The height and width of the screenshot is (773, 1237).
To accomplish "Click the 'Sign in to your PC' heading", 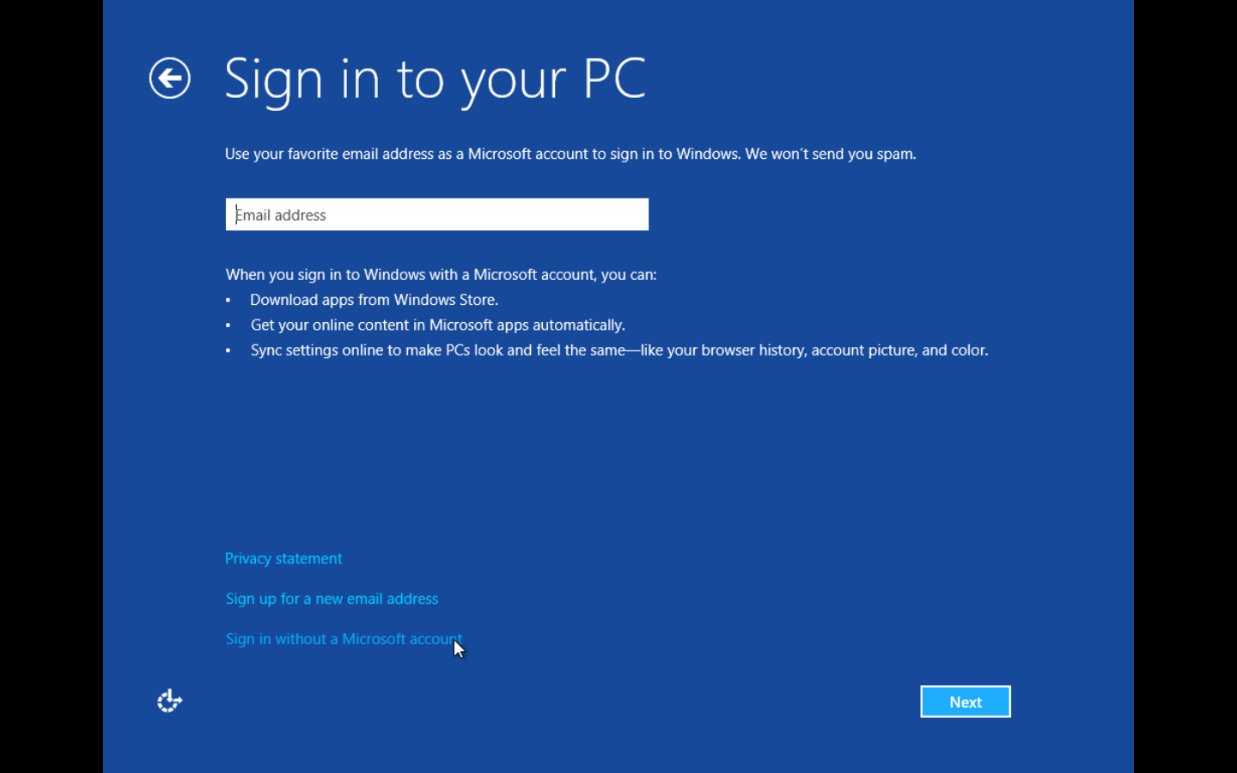I will coord(435,80).
